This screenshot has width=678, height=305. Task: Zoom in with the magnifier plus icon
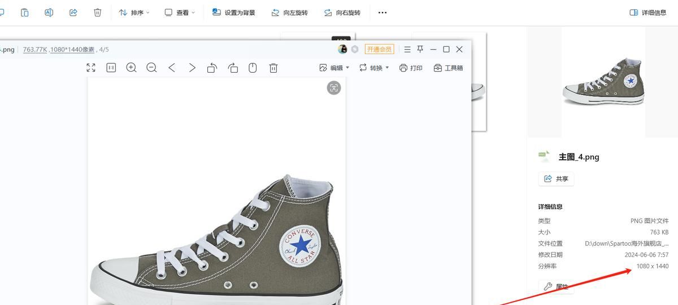[131, 68]
